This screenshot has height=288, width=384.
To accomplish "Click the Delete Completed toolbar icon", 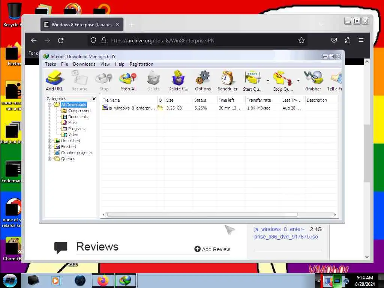I will 178,81.
